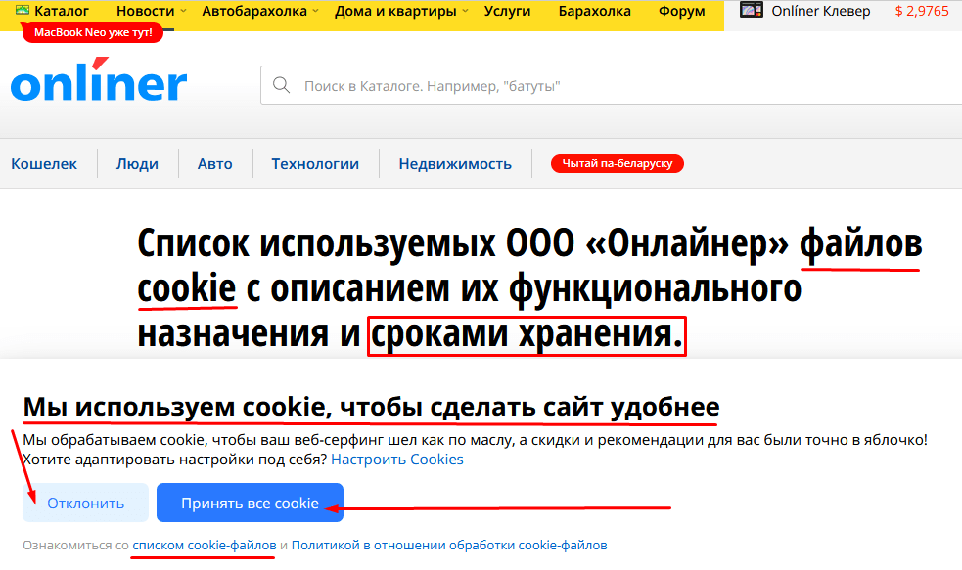This screenshot has height=570, width=962.
Task: Focus the catalog search input field
Action: [x=607, y=86]
